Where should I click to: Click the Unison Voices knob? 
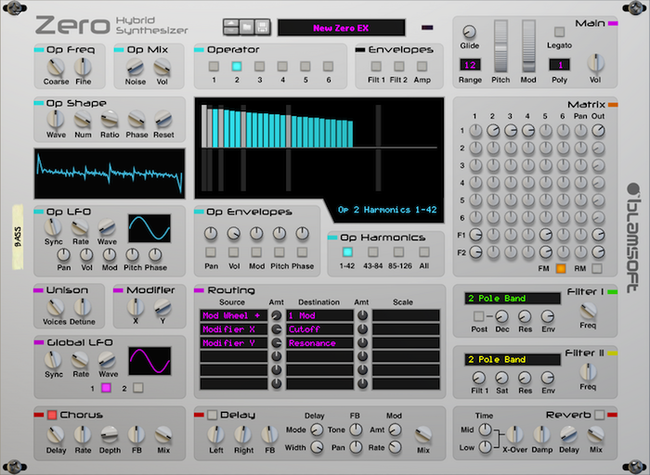click(x=55, y=307)
